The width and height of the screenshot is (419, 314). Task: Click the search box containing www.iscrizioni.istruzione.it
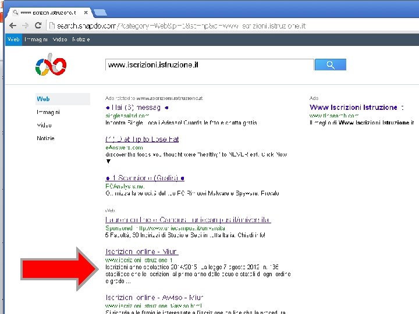coord(210,65)
